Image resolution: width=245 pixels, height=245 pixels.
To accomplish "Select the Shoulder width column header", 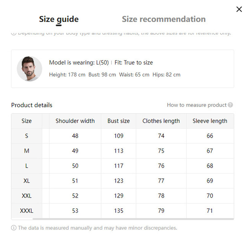I will [75, 121].
